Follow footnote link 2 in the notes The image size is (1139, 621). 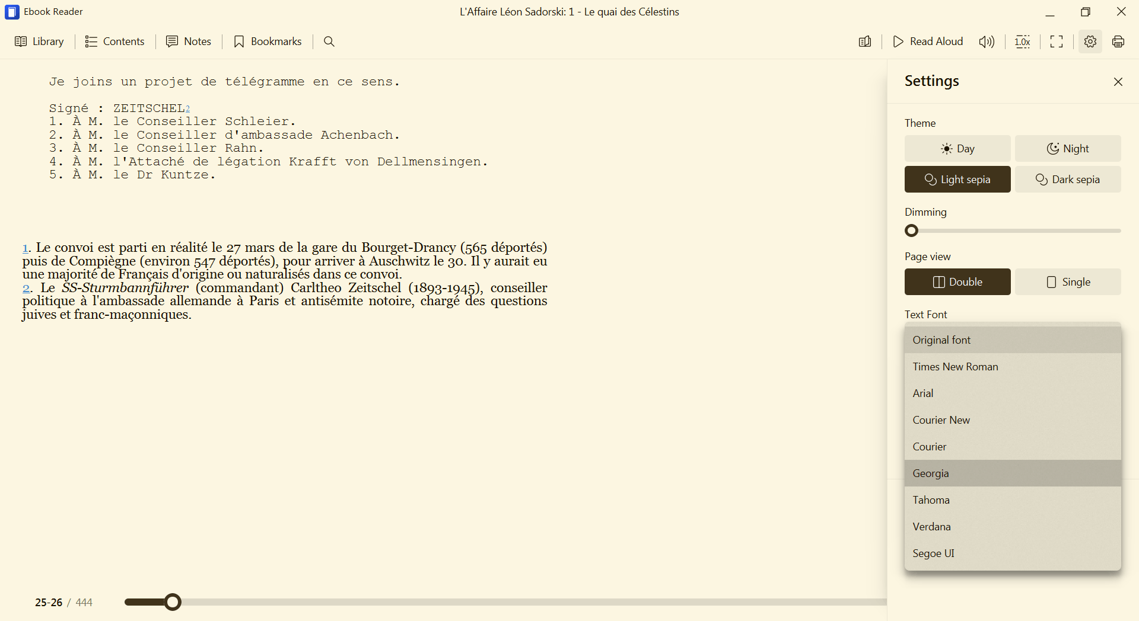26,289
